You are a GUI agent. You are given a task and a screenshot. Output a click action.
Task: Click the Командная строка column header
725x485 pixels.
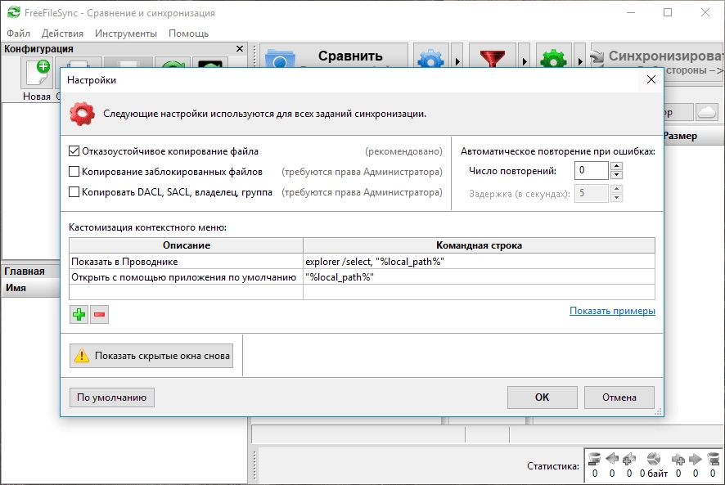tap(479, 245)
